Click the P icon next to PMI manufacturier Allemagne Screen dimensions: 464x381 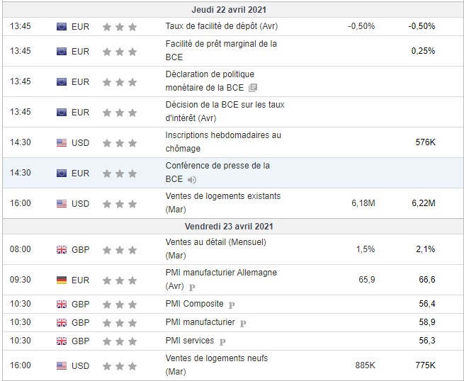192,287
